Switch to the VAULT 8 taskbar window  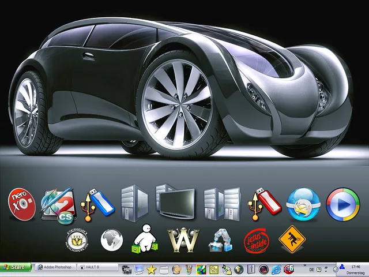(x=97, y=268)
